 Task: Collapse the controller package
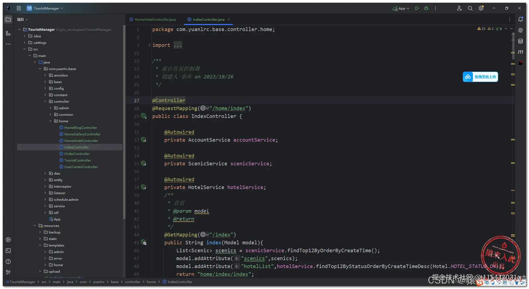(x=45, y=101)
